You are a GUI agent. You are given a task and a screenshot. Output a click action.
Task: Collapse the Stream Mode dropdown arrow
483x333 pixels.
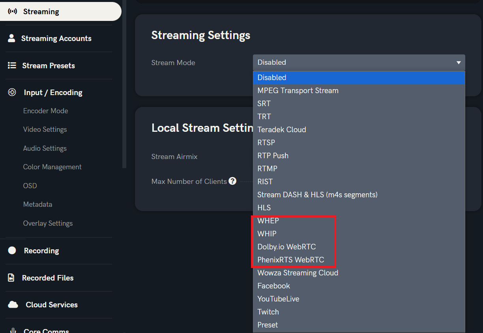(459, 63)
